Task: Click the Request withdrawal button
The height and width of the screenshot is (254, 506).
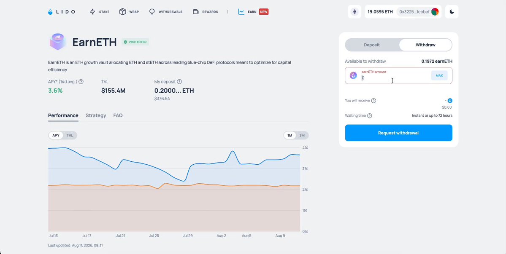Action: (x=398, y=133)
